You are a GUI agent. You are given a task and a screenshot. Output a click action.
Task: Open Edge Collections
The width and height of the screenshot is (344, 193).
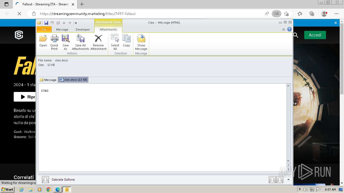click(x=312, y=14)
